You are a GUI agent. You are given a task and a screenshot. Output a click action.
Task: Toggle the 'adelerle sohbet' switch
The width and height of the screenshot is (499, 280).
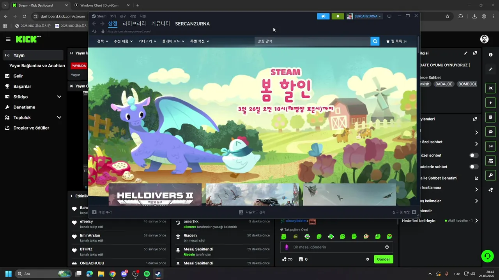(474, 167)
